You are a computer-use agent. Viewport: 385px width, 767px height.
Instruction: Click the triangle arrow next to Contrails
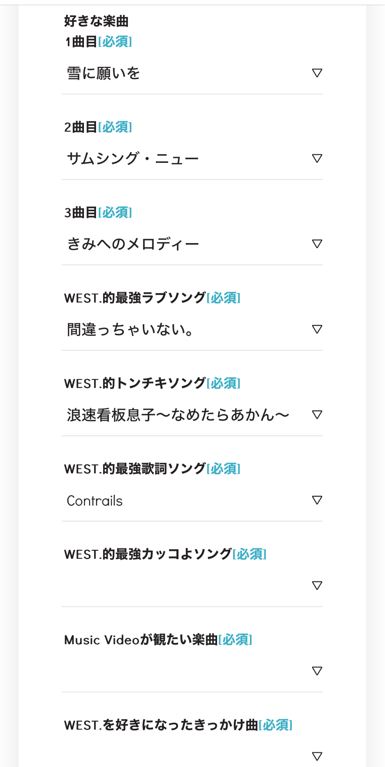[x=317, y=500]
